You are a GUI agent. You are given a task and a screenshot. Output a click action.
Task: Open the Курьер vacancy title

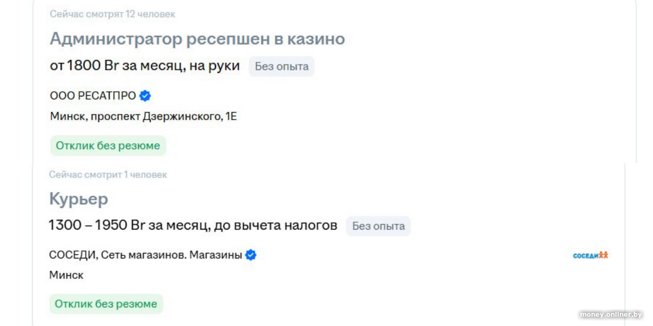point(78,199)
